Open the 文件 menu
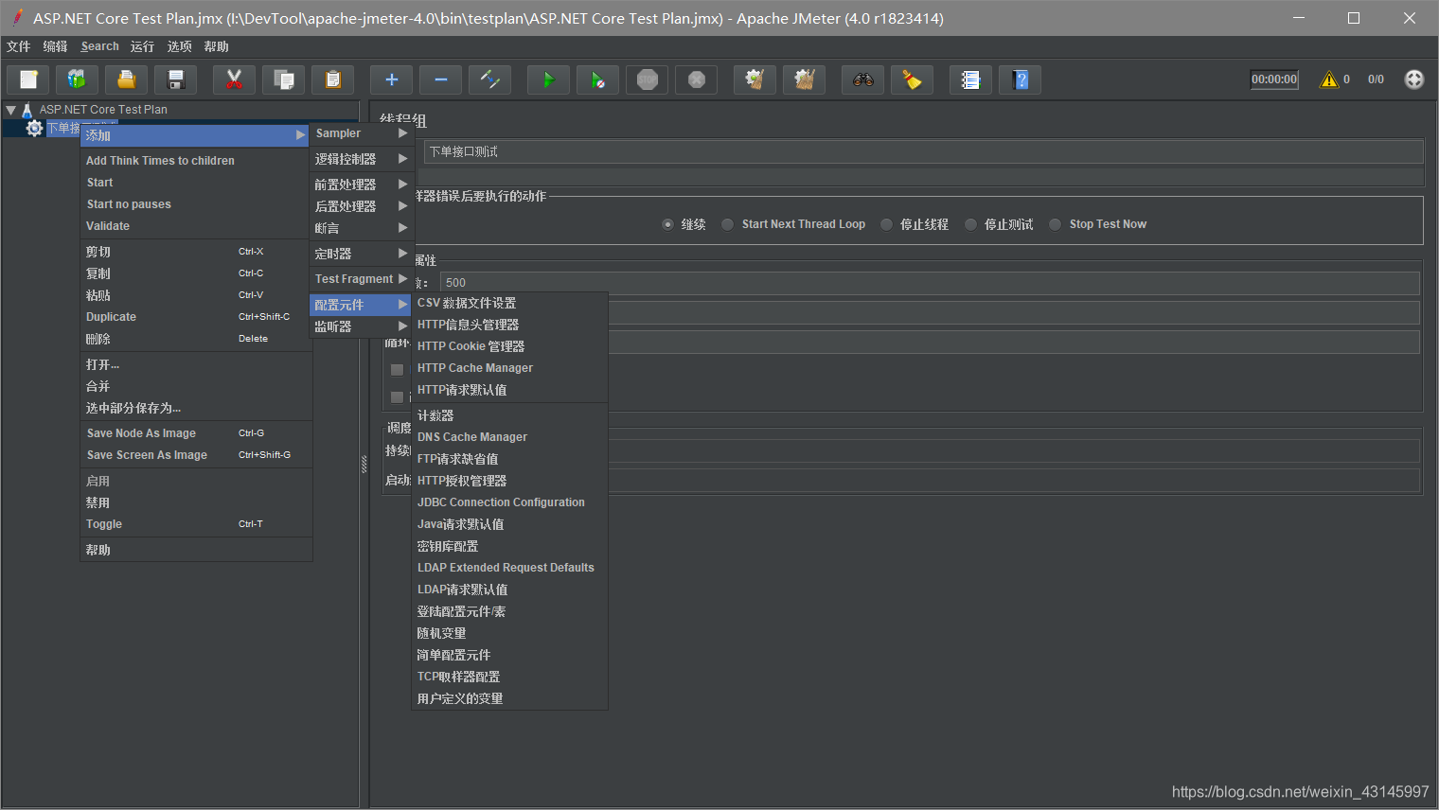This screenshot has height=810, width=1439. (19, 46)
